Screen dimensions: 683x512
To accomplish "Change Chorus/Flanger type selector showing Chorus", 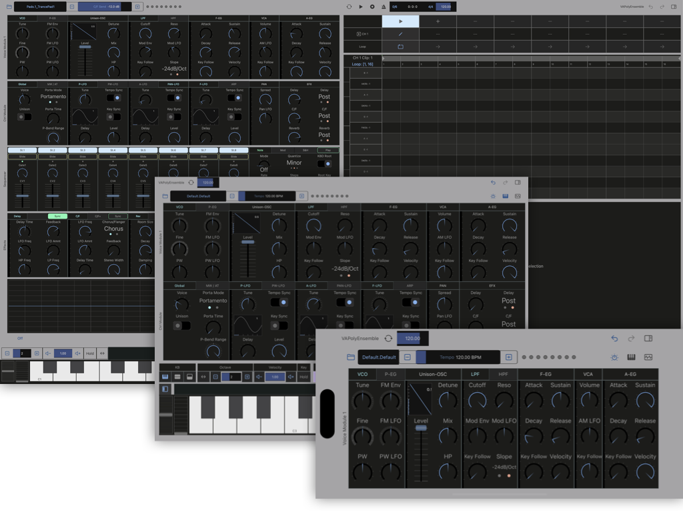I will (113, 229).
